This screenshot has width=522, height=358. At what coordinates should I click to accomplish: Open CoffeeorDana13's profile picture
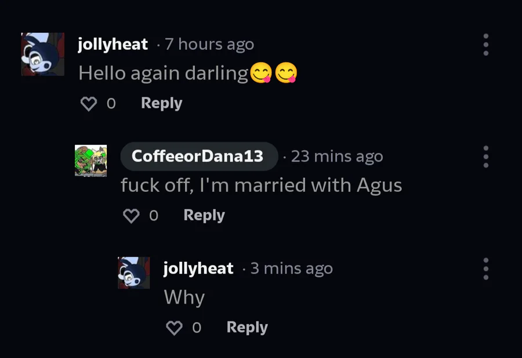(x=91, y=160)
